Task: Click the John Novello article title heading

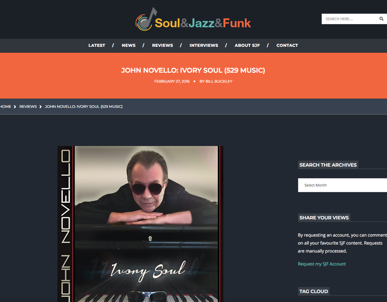Action: point(193,70)
